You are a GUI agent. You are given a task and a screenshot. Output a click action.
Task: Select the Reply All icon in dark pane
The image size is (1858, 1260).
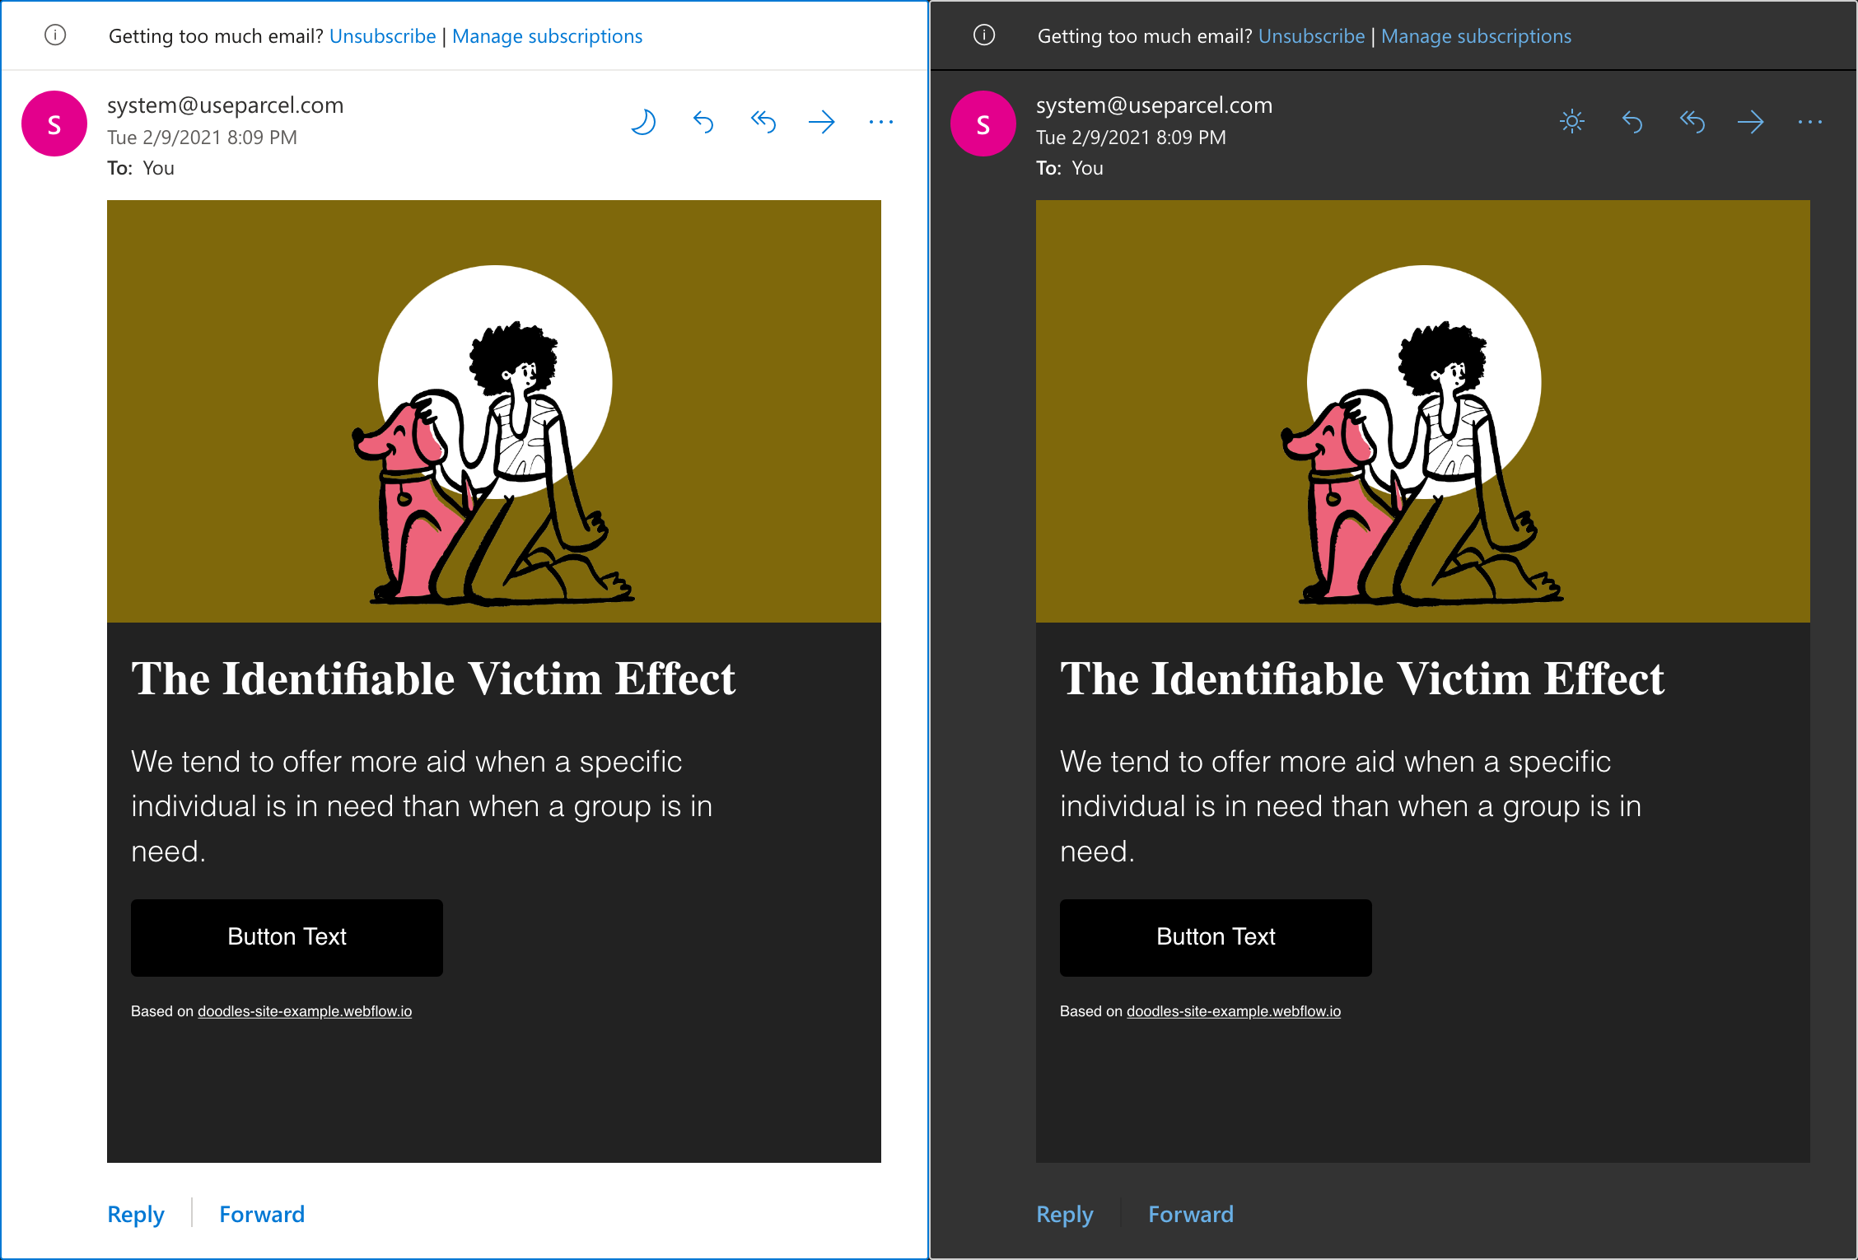click(x=1692, y=122)
